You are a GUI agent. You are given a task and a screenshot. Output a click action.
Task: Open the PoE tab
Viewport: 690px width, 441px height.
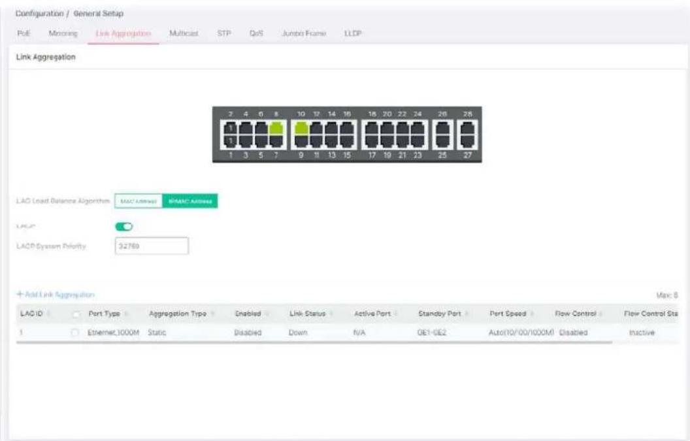click(x=24, y=33)
